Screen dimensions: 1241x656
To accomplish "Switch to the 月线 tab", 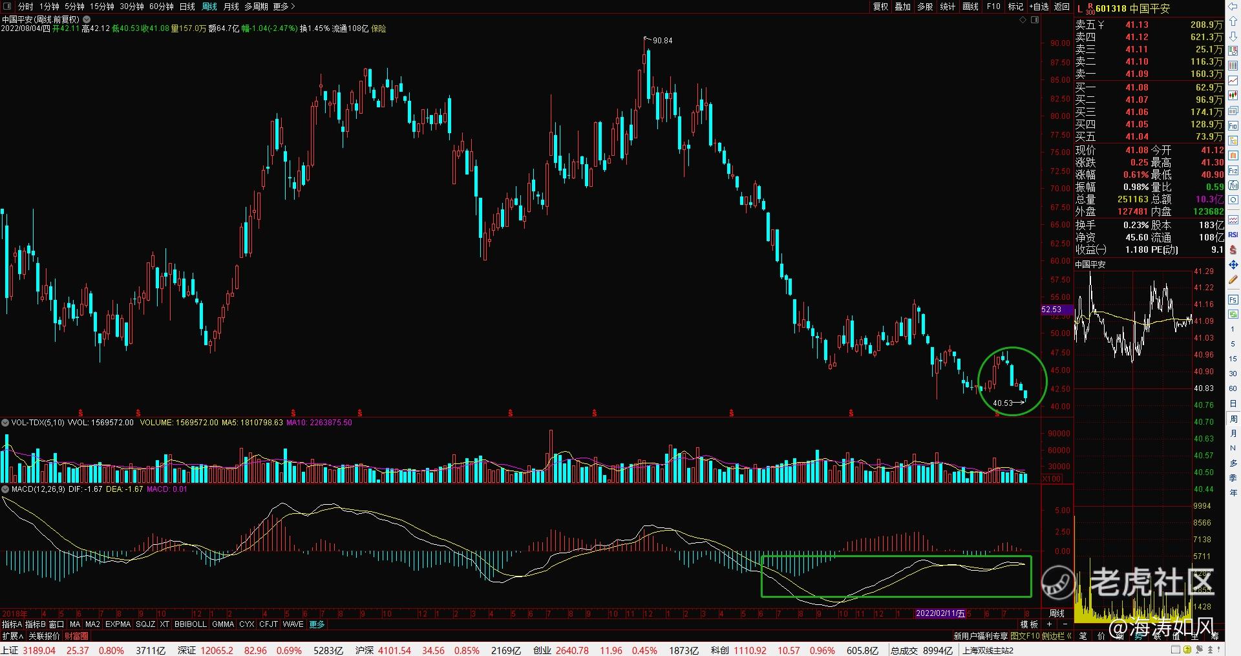I will point(231,6).
